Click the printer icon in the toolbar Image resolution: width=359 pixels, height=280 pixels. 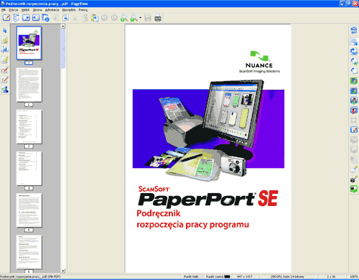coord(158,18)
